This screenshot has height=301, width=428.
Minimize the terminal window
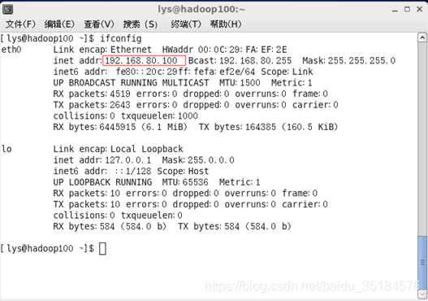[395, 10]
